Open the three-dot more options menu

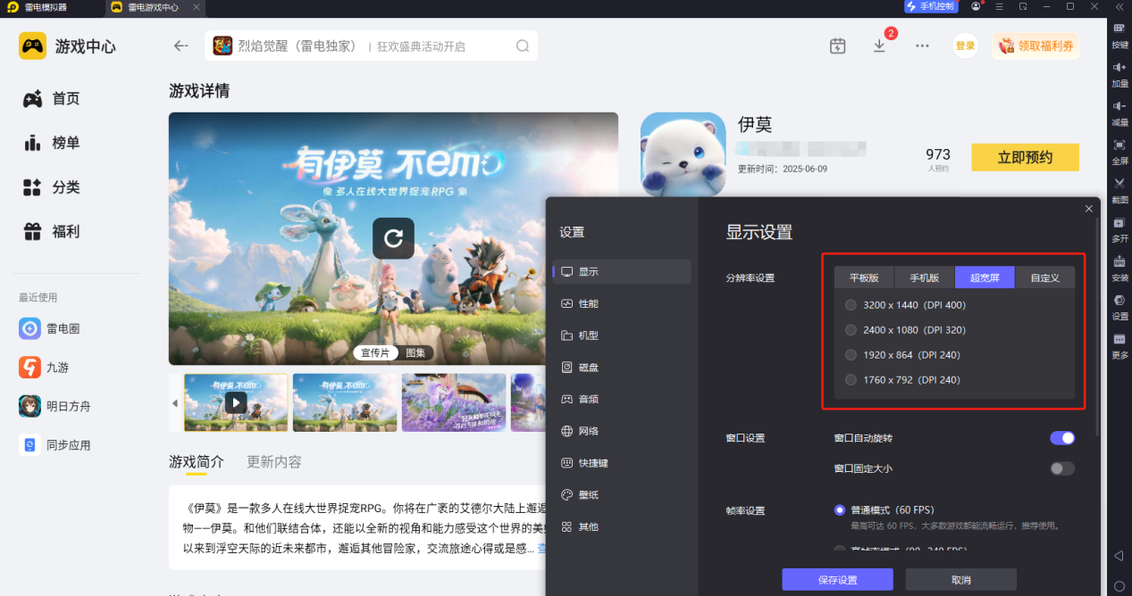click(x=921, y=45)
